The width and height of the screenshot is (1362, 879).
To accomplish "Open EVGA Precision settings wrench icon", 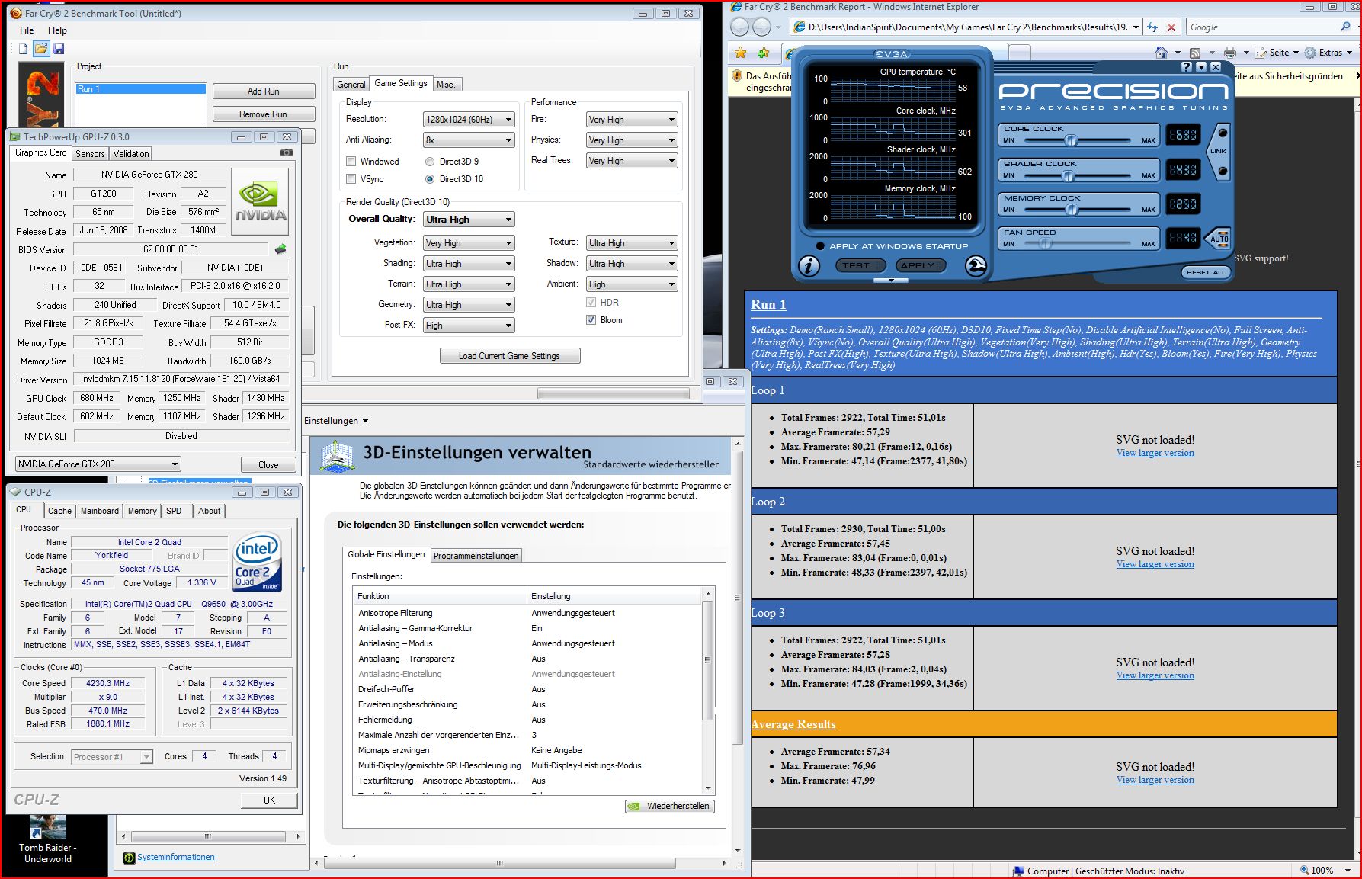I will 976,265.
